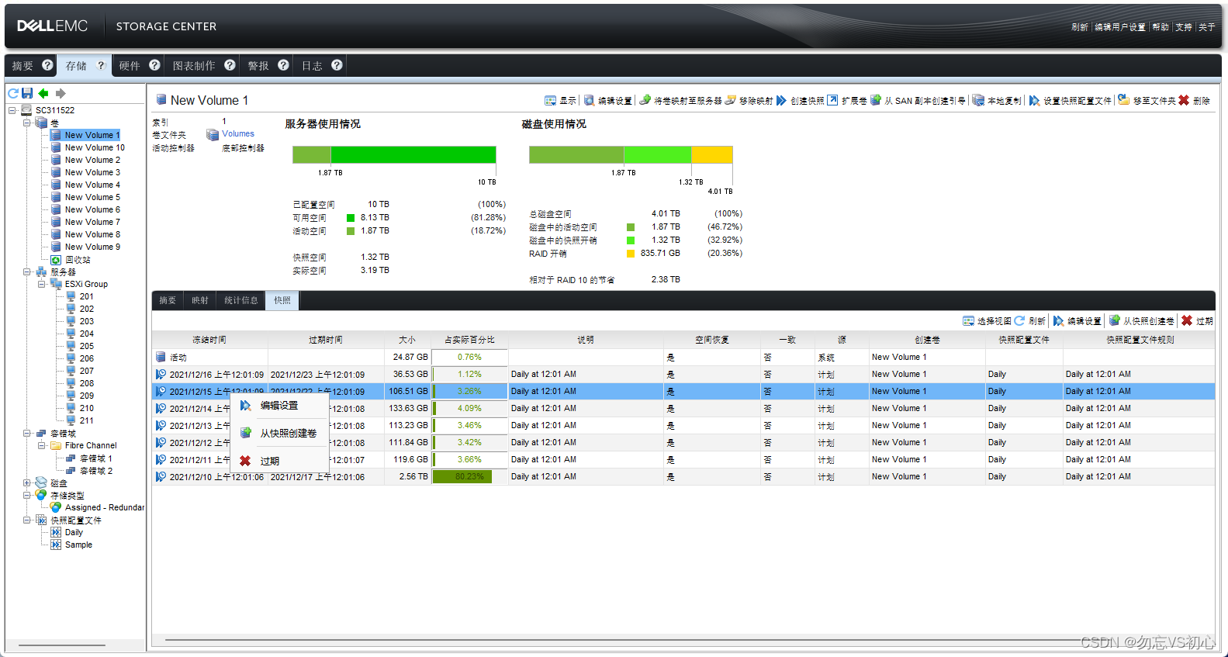Collapse the Fibre Channel fault domain node
This screenshot has width=1228, height=657.
42,445
